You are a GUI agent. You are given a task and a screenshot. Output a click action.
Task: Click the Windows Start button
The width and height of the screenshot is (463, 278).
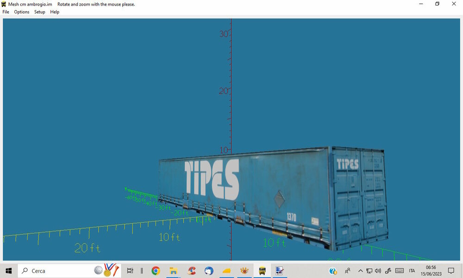tap(8, 271)
